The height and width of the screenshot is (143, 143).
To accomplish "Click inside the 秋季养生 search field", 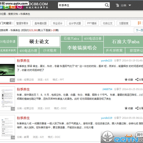I will click(81, 5).
